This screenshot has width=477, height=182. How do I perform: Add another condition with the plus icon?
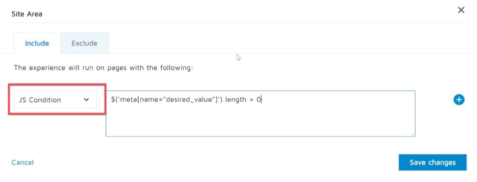pos(459,100)
